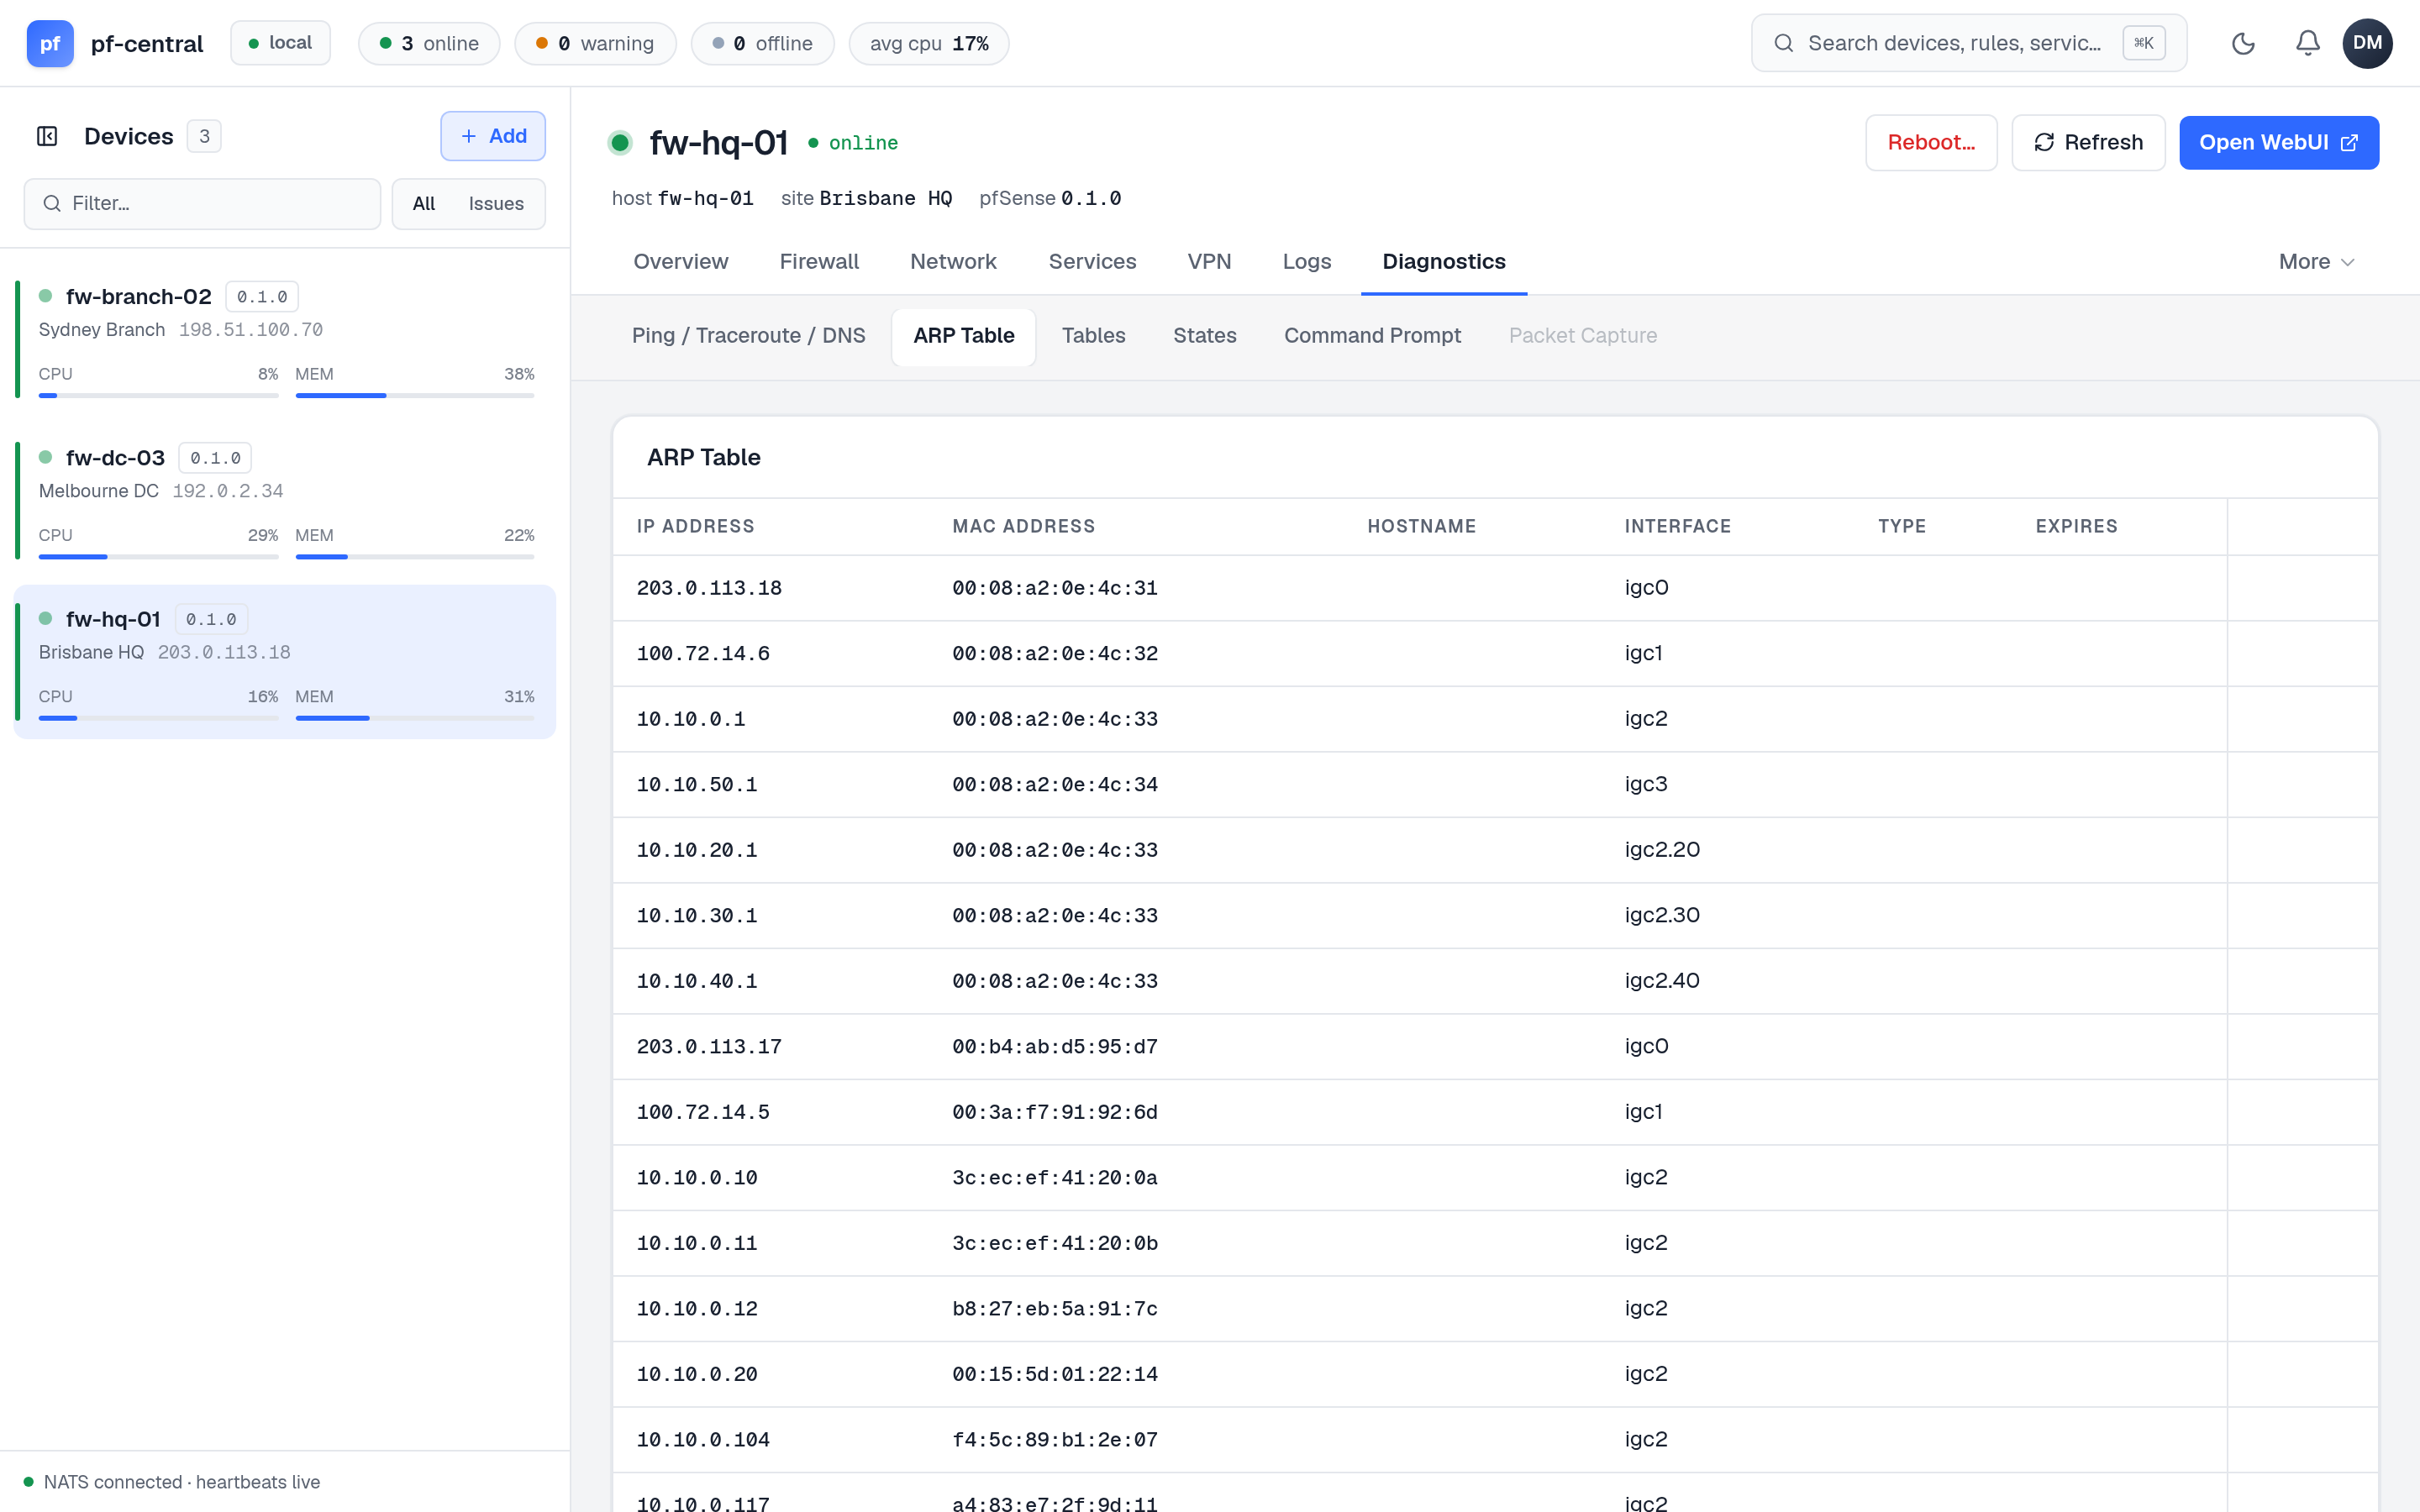This screenshot has height=1512, width=2420.
Task: Open the local environment selector
Action: [x=280, y=43]
